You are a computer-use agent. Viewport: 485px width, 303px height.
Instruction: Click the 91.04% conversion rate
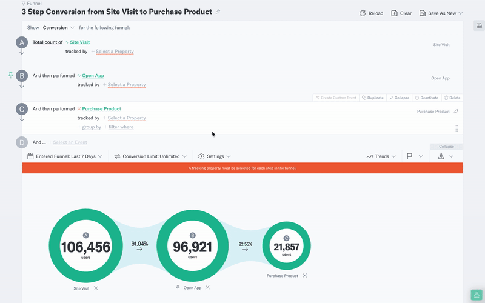139,244
